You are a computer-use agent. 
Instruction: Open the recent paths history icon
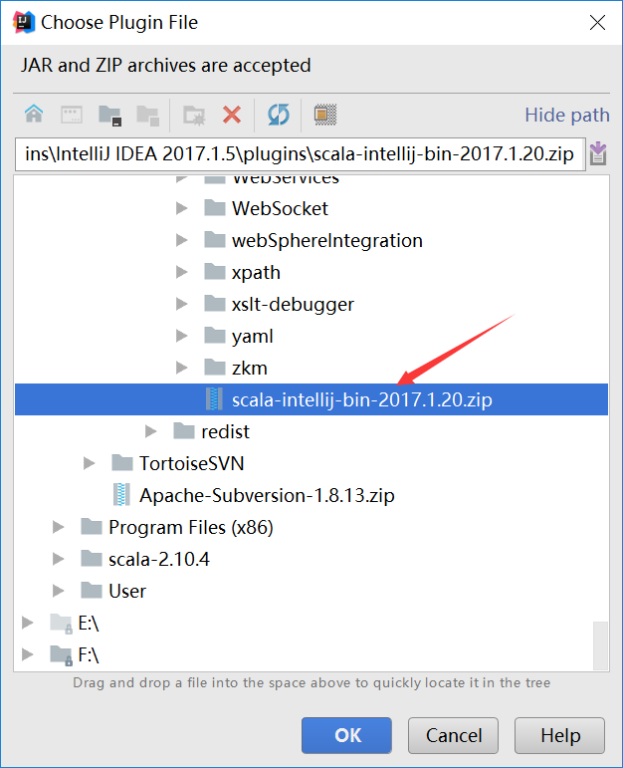click(x=598, y=153)
